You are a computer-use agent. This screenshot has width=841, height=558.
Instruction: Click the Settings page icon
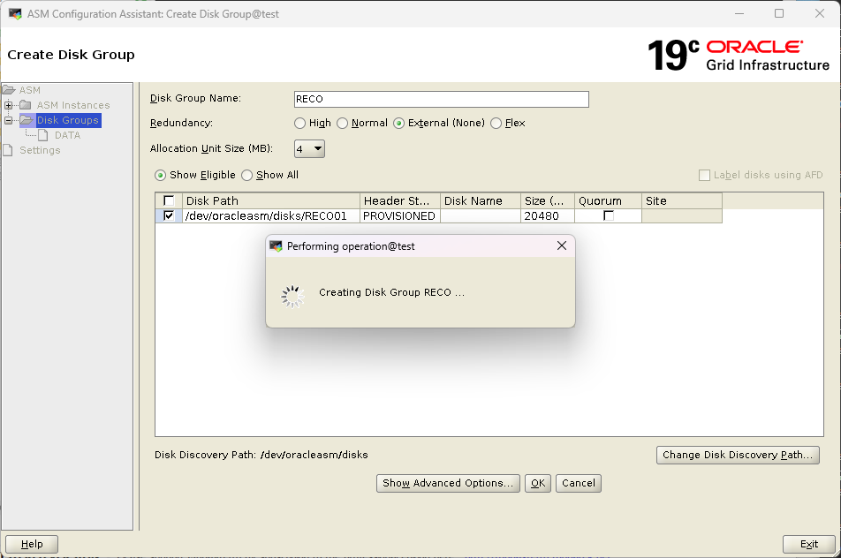pyautogui.click(x=7, y=150)
